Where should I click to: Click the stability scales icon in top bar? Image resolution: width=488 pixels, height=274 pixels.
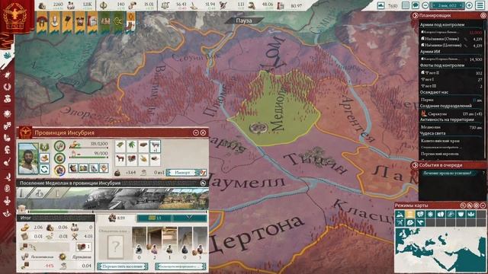click(165, 5)
